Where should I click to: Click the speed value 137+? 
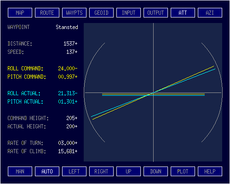pos(72,52)
